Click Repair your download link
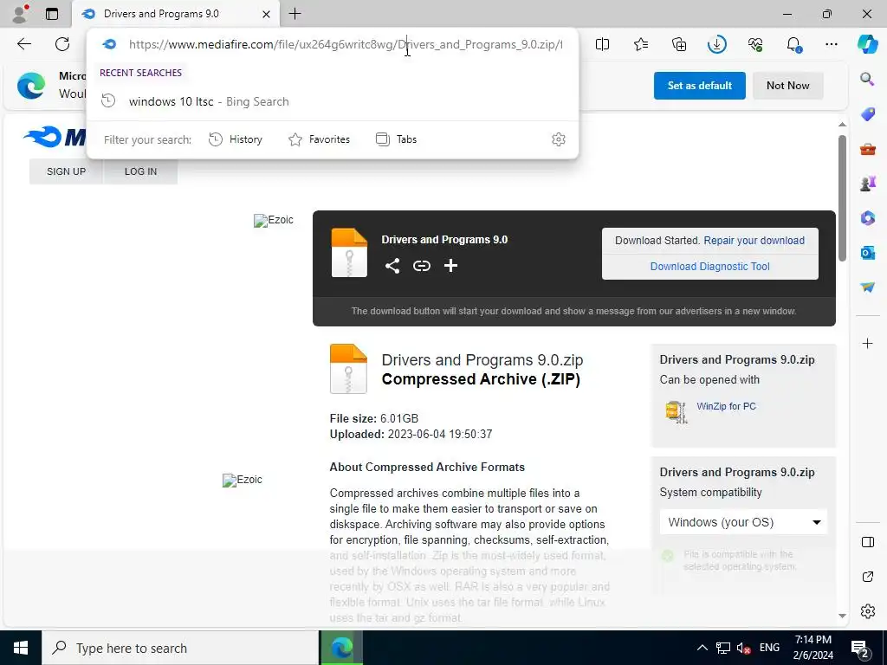The height and width of the screenshot is (665, 887). (754, 241)
